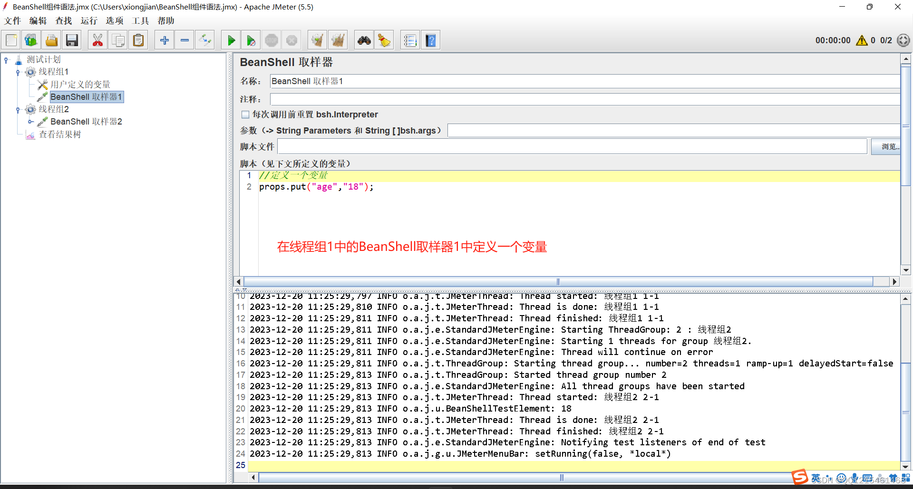Click log line 24 setRunning text

pos(602,454)
